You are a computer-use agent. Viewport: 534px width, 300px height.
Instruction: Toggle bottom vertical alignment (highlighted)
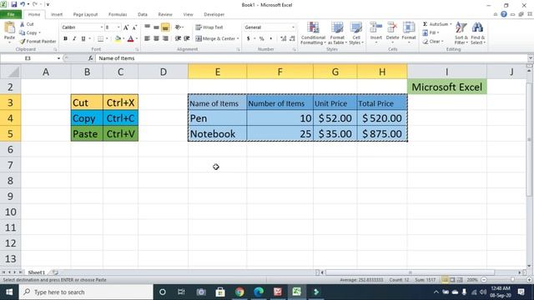[x=165, y=27]
